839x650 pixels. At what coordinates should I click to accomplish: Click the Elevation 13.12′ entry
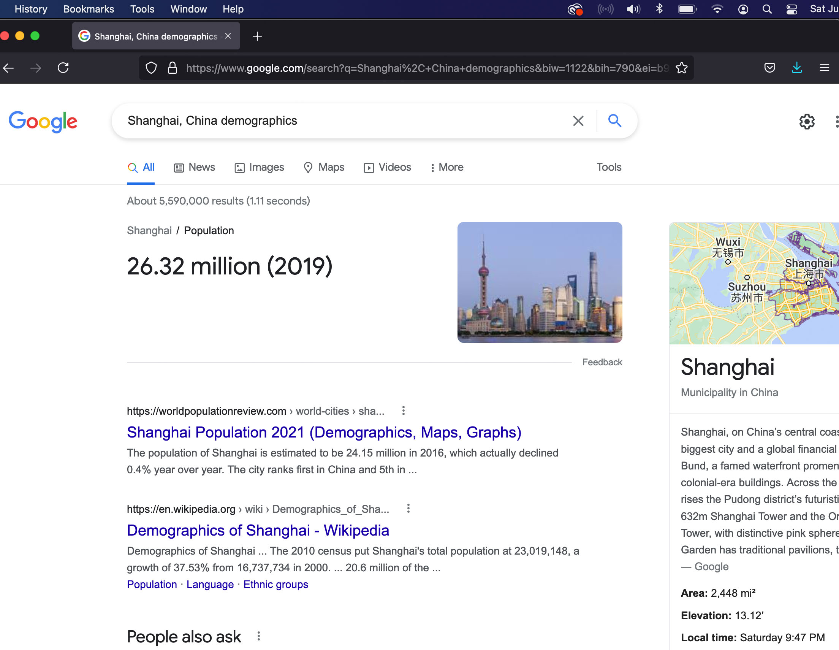click(722, 615)
